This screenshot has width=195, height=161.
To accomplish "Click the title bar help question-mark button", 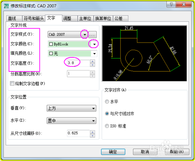I will [171, 5].
